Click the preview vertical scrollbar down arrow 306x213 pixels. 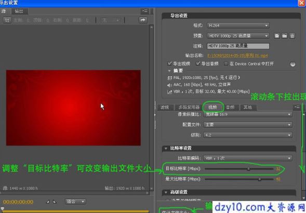151,189
